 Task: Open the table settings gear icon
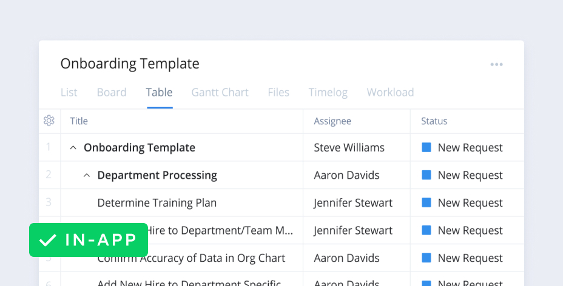tap(49, 121)
